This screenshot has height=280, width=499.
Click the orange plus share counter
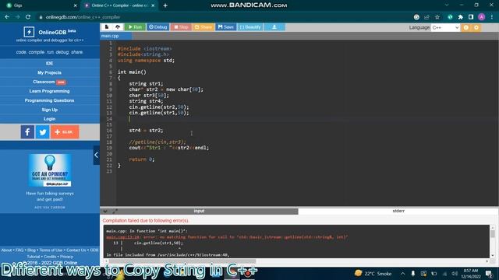point(65,131)
